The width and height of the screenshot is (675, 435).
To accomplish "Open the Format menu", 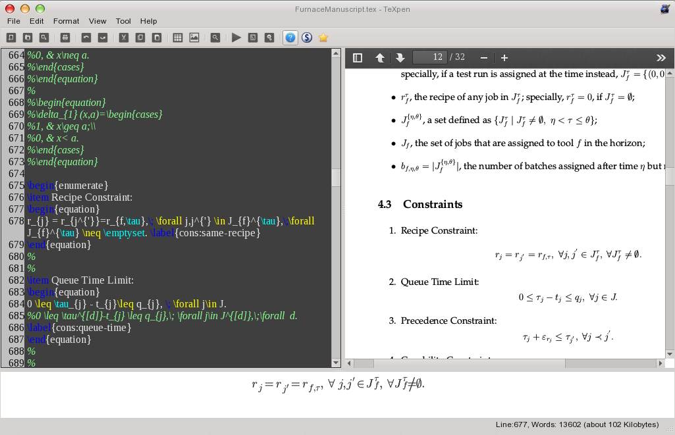I will pos(66,20).
